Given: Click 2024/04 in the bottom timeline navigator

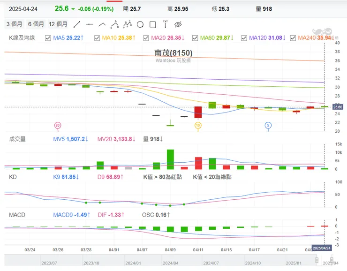Looking at the screenshot, I should [170, 263].
